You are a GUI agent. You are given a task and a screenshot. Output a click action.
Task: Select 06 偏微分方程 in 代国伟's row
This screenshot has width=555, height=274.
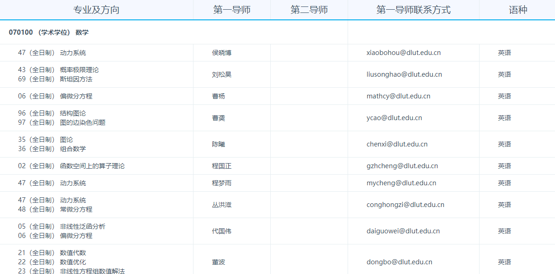[x=55, y=236]
